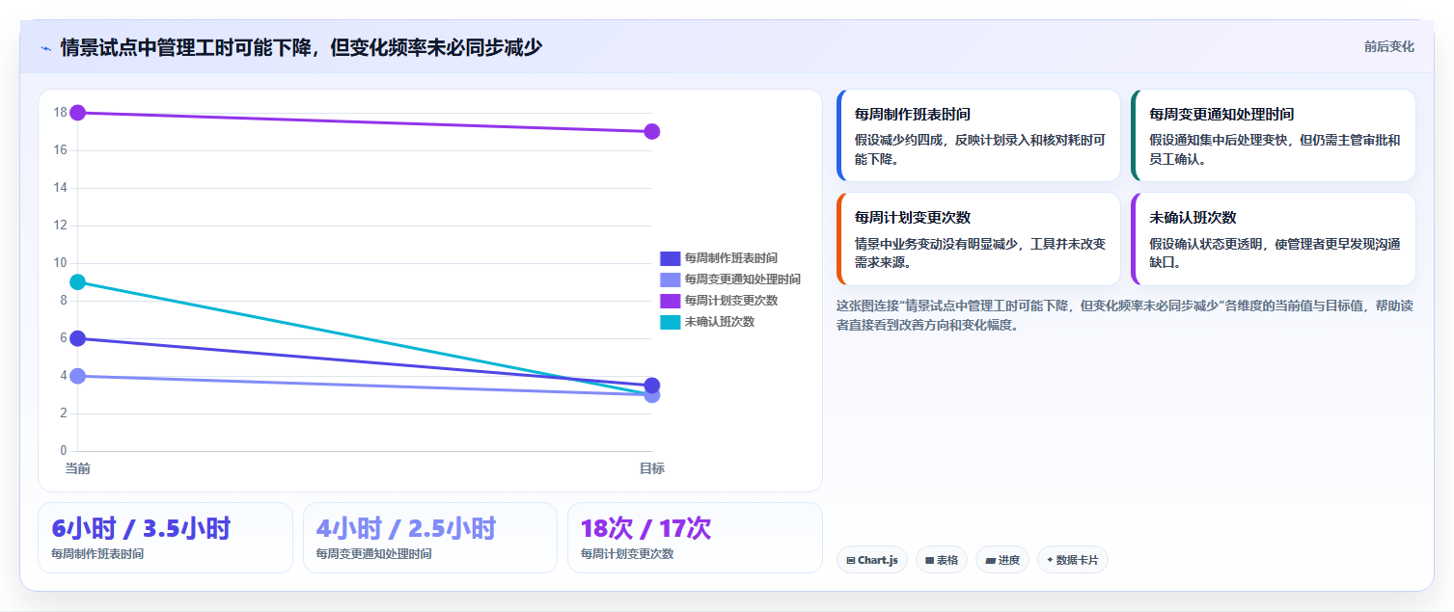Image resolution: width=1454 pixels, height=612 pixels.
Task: Click the indigo data point at 6
Action: pyautogui.click(x=78, y=338)
